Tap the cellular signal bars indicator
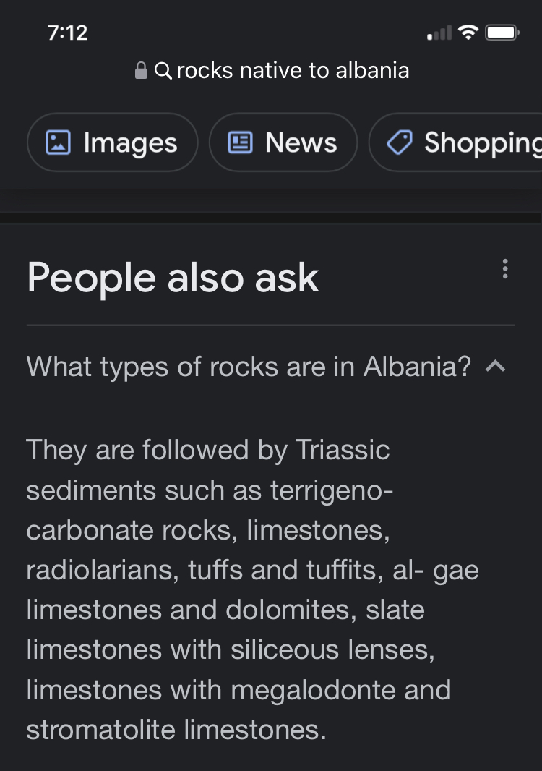 439,33
